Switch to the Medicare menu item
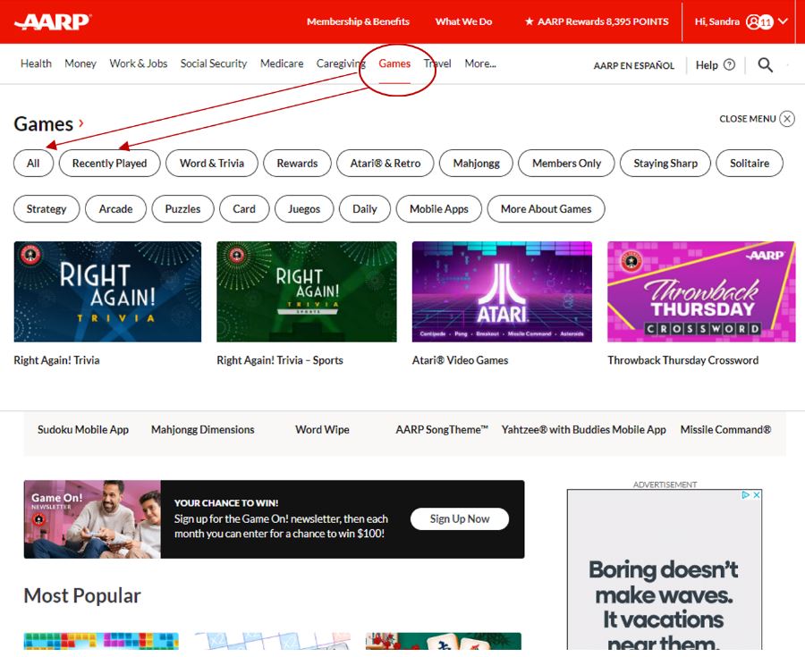 [282, 63]
